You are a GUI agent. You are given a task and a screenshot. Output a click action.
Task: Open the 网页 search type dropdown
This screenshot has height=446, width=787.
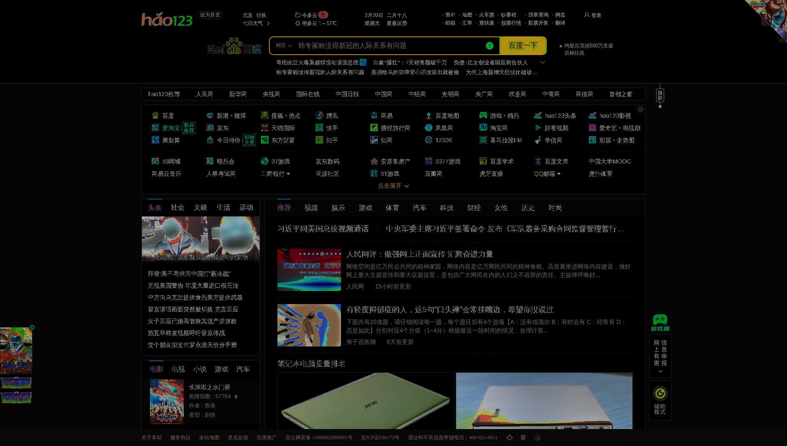(x=283, y=46)
